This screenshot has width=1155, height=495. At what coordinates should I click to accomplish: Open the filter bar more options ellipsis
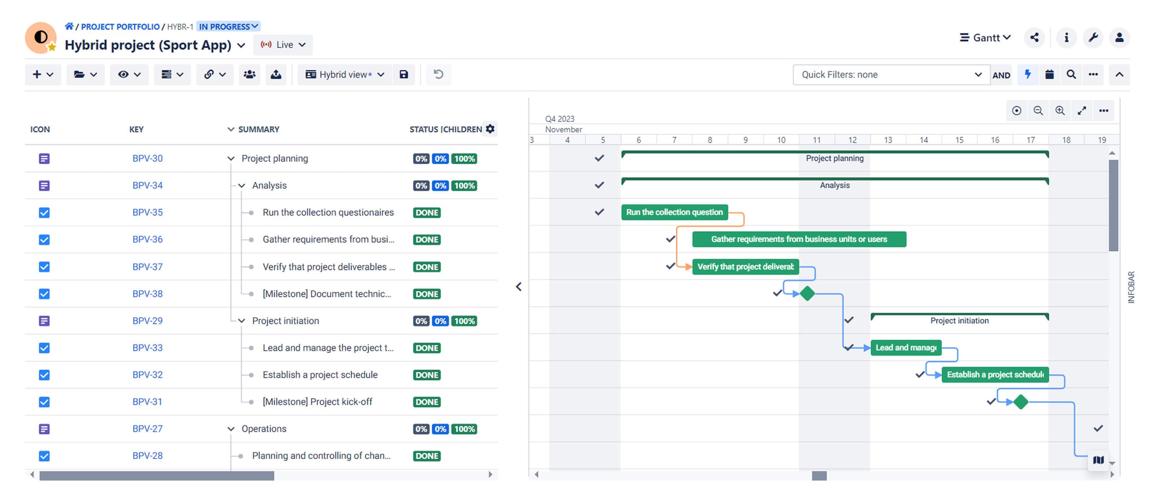[x=1093, y=74]
